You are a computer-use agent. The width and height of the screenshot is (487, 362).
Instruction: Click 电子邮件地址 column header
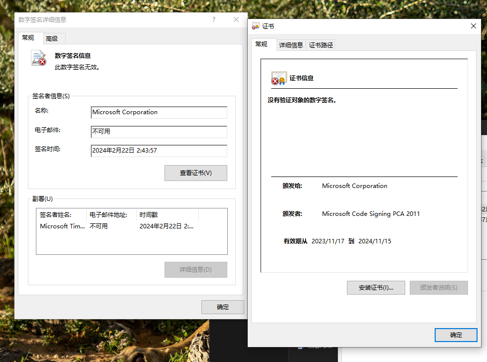[x=111, y=215]
